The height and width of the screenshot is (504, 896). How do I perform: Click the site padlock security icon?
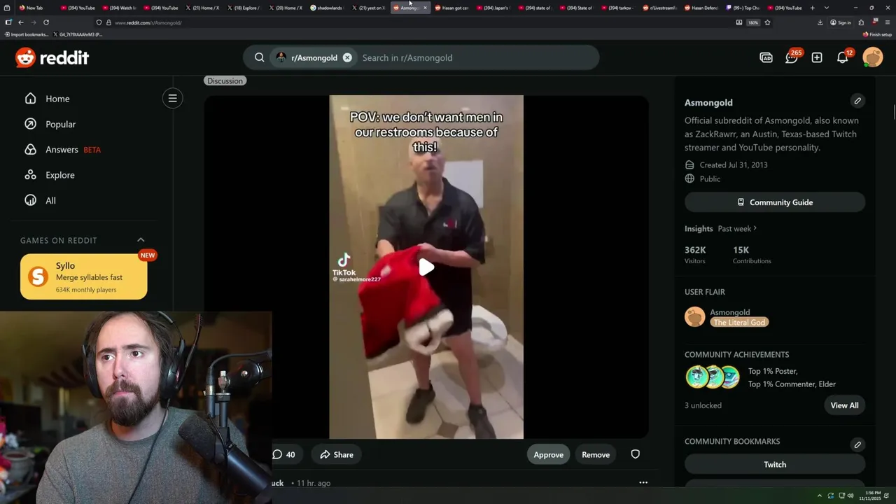pos(108,22)
